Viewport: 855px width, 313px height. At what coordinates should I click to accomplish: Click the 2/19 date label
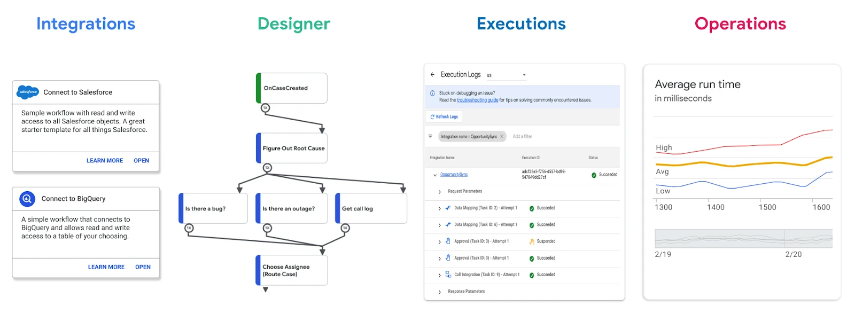[663, 254]
